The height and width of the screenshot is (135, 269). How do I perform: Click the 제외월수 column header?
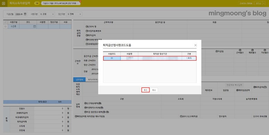tap(252, 51)
